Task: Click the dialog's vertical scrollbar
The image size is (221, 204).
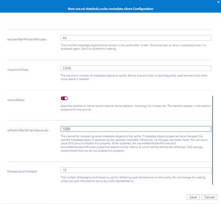Action: 212,140
